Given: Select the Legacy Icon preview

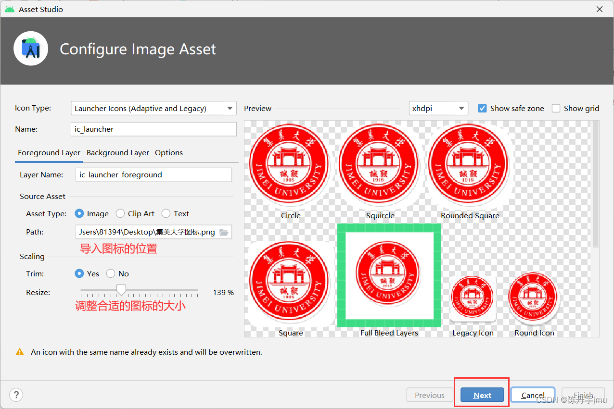Looking at the screenshot, I should [x=473, y=298].
